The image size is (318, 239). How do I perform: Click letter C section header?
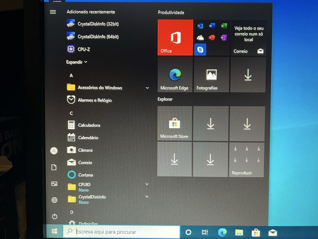pos(71,113)
